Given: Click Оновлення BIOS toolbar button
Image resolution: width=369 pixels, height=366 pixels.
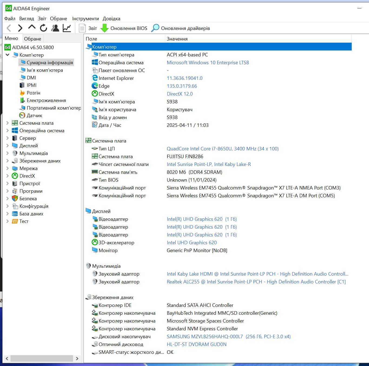Looking at the screenshot, I should point(124,28).
